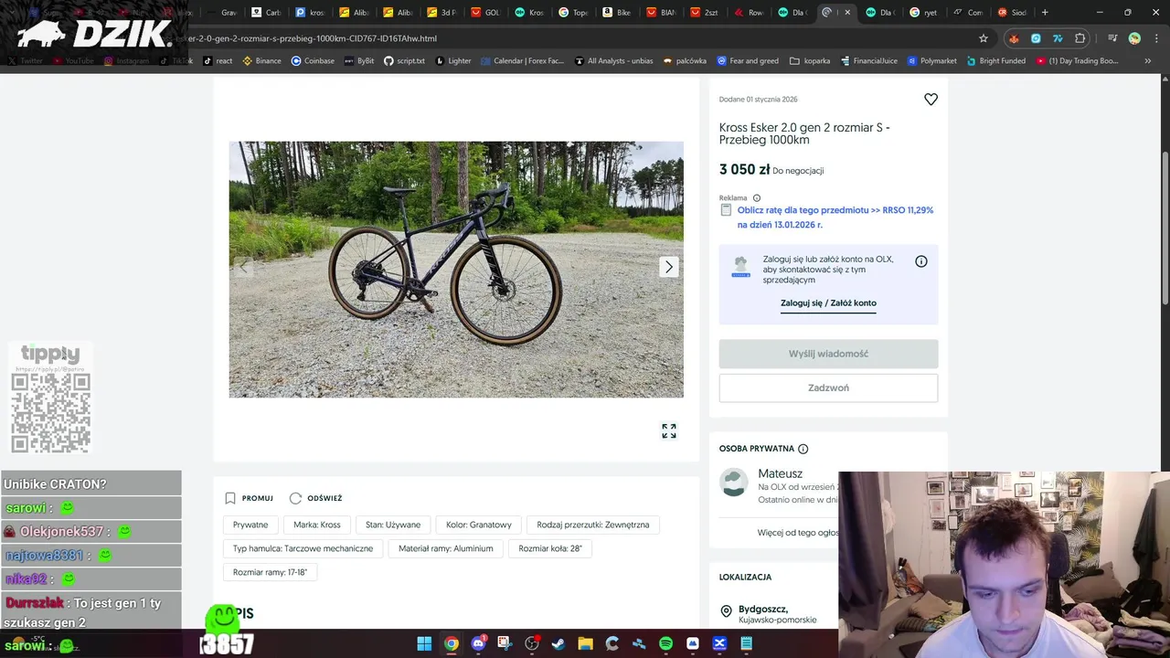Viewport: 1170px width, 658px height.
Task: Click the info icon beside OSOBA PRYWATNA
Action: (803, 449)
